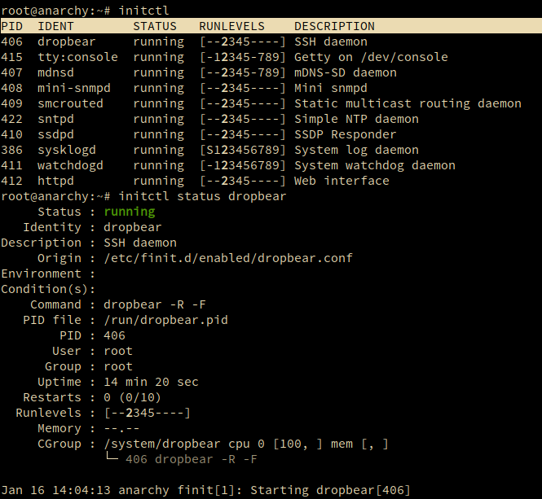Select the mini-snmpd identifier in table
The width and height of the screenshot is (542, 499).
[x=74, y=88]
